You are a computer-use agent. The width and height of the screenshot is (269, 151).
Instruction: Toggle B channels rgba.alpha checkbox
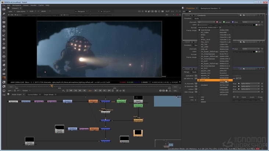[238, 86]
